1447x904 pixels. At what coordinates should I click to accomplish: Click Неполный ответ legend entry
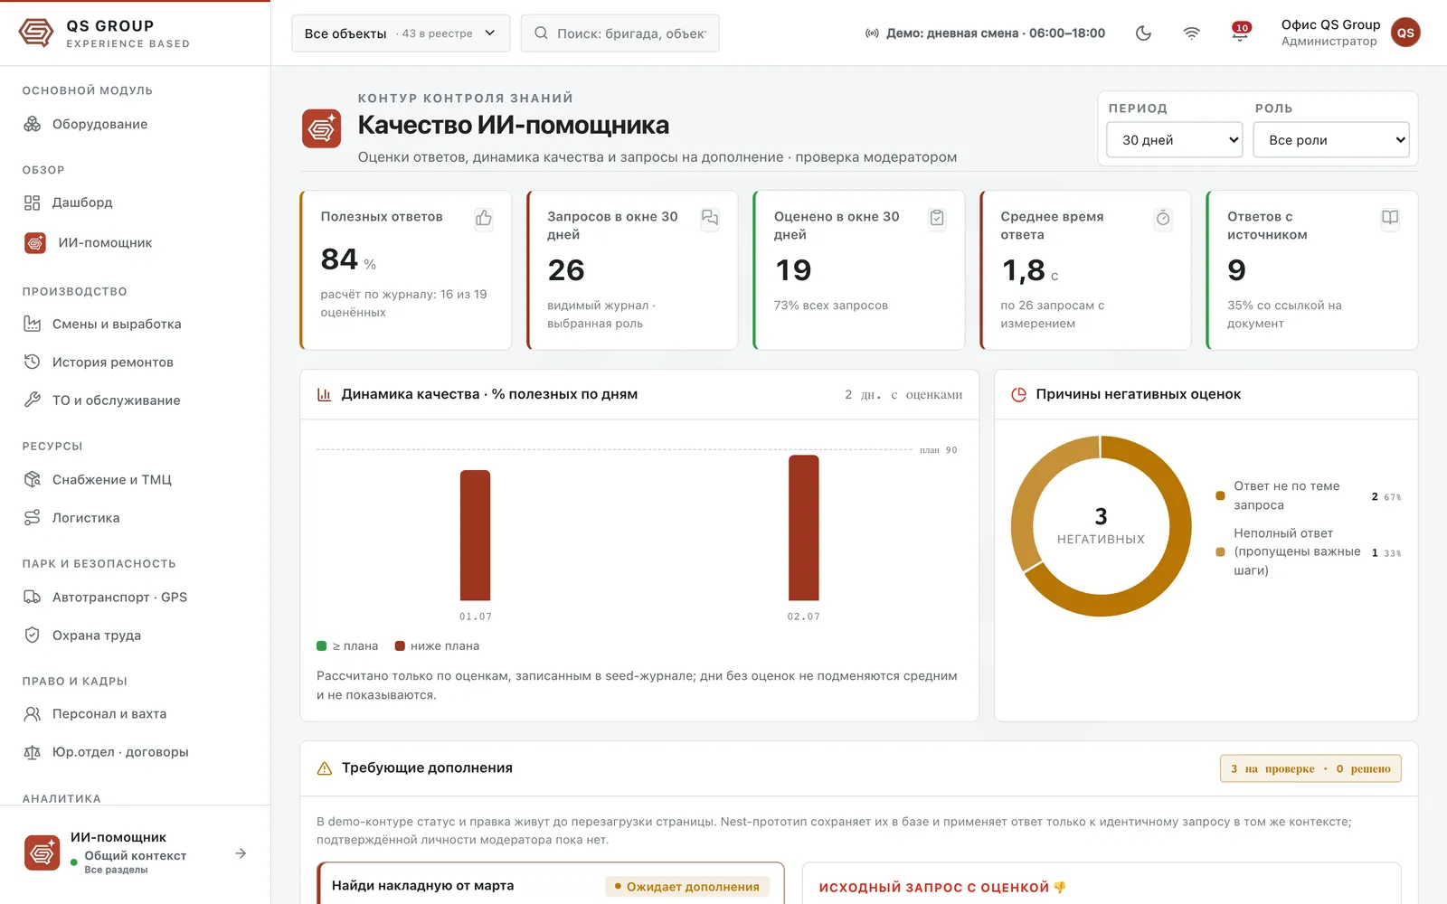click(x=1308, y=551)
